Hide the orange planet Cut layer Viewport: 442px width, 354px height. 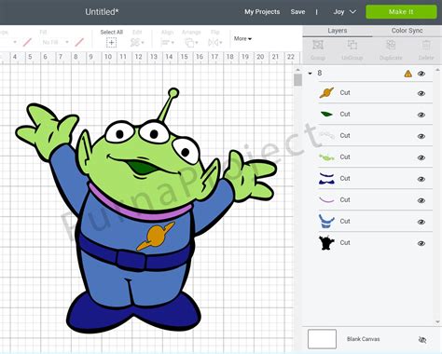(x=421, y=93)
